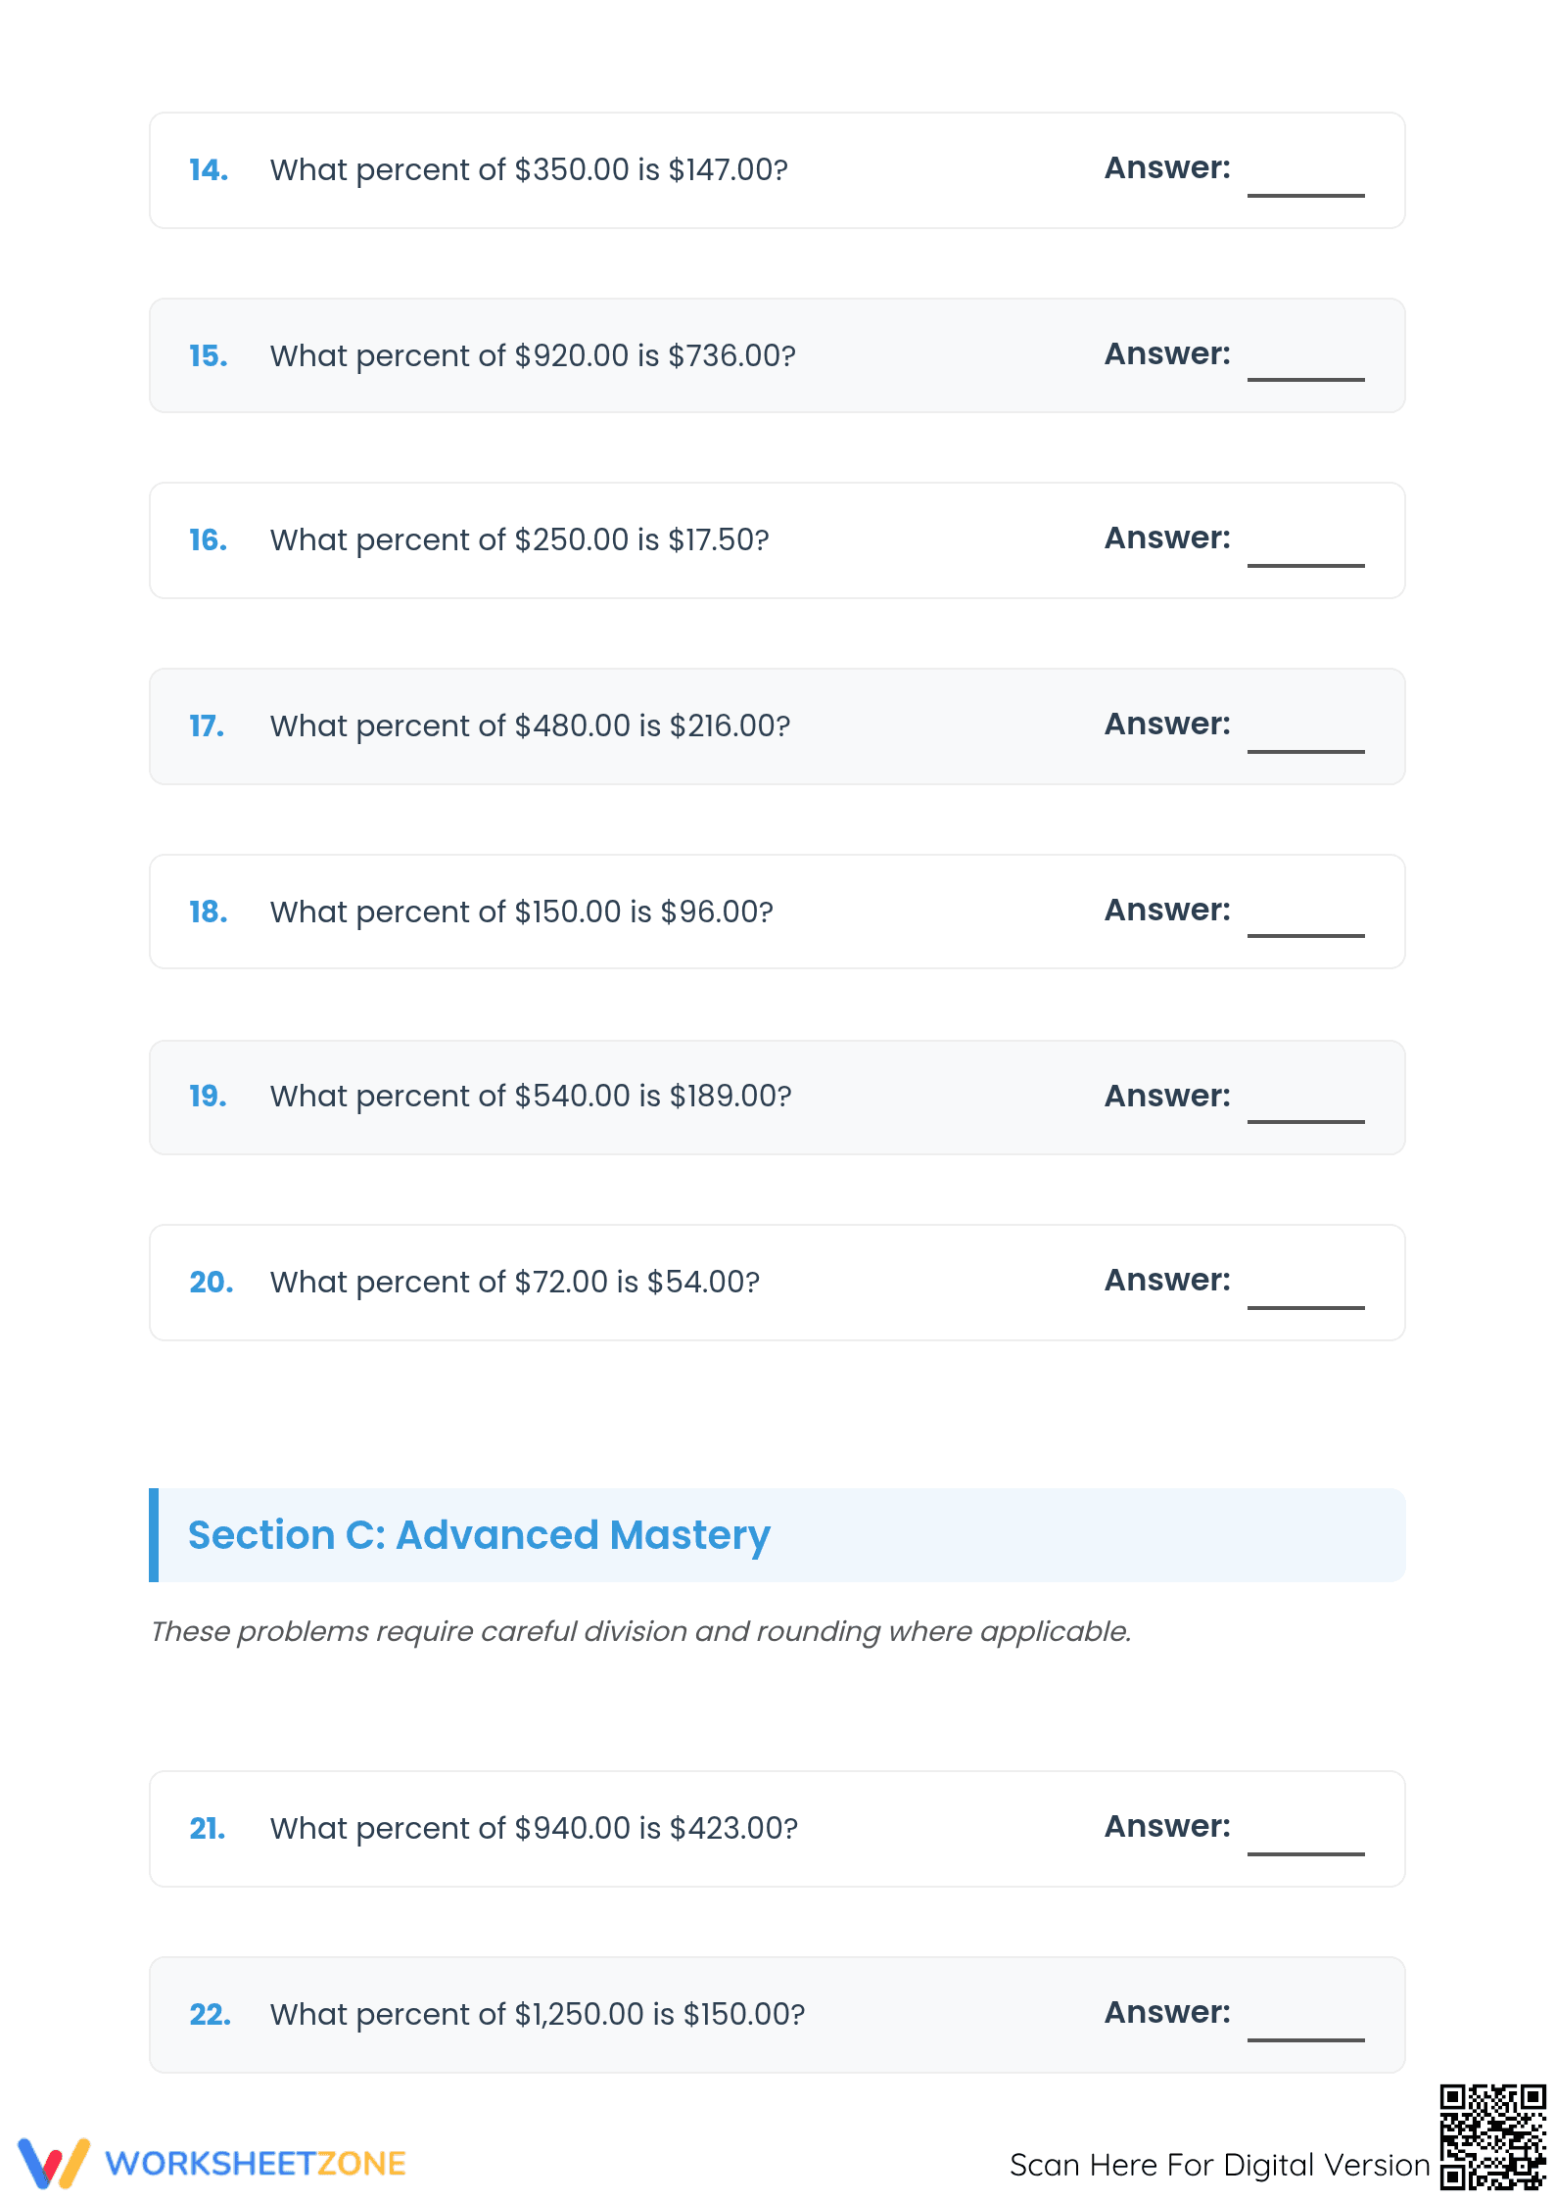The image size is (1555, 2199).
Task: Click the question text about $72.00 and $54.00
Action: click(515, 1282)
